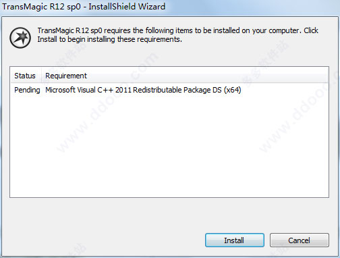
Task: Click 'InstallShield Wizard' text in the title
Action: (127, 7)
